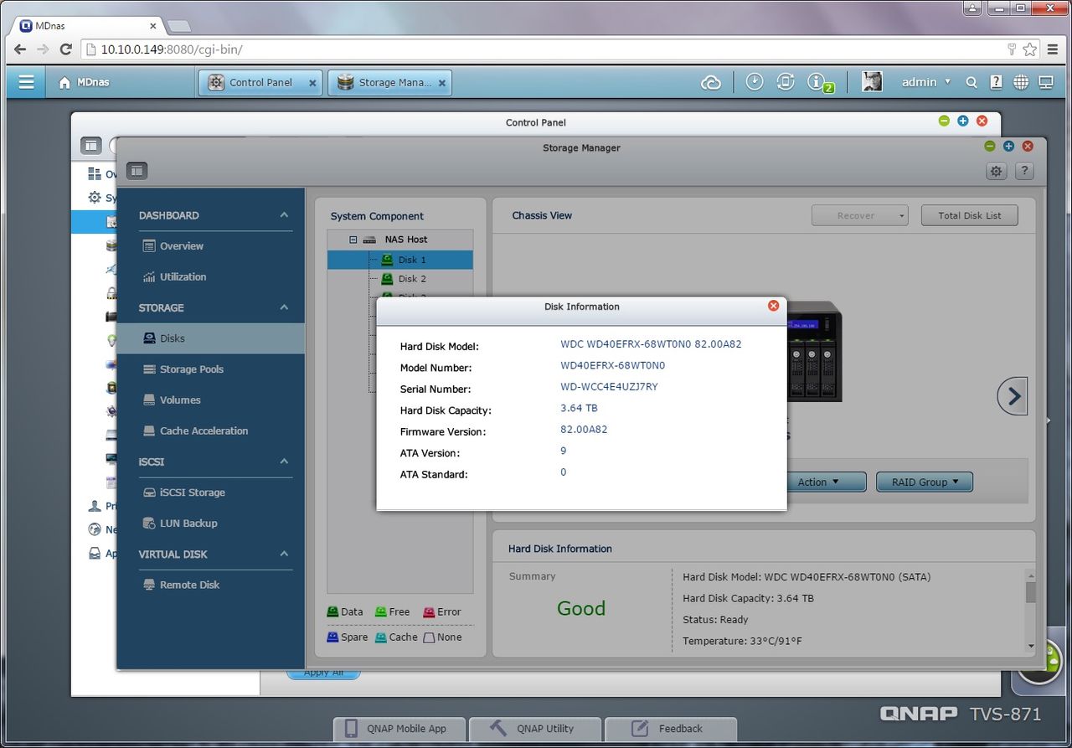Collapse the STORAGE section
Screen dimensions: 1072x748
click(x=284, y=307)
